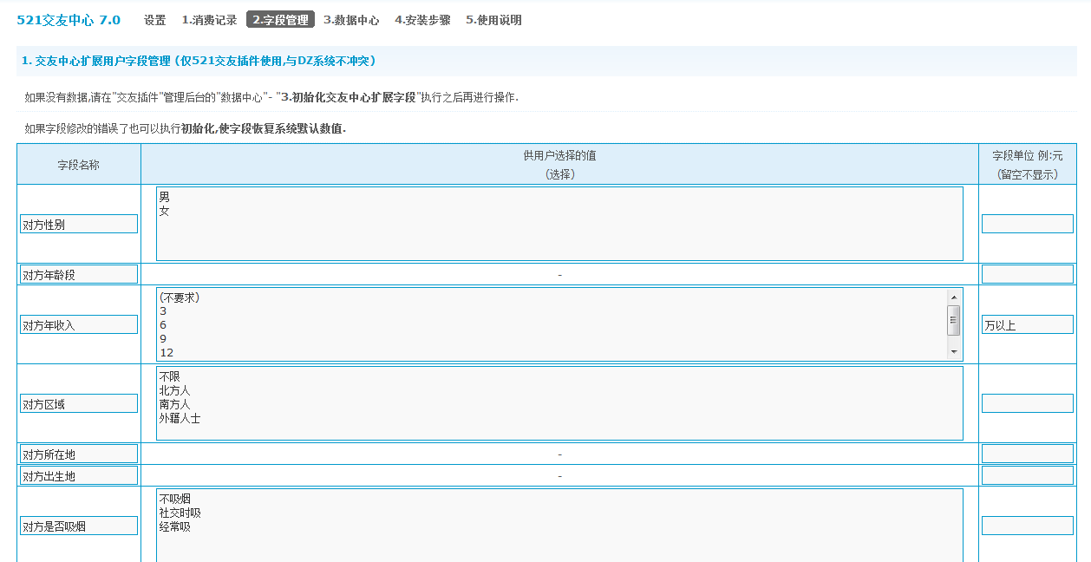The height and width of the screenshot is (562, 1091).
Task: Open the 设置 tab
Action: 154,20
